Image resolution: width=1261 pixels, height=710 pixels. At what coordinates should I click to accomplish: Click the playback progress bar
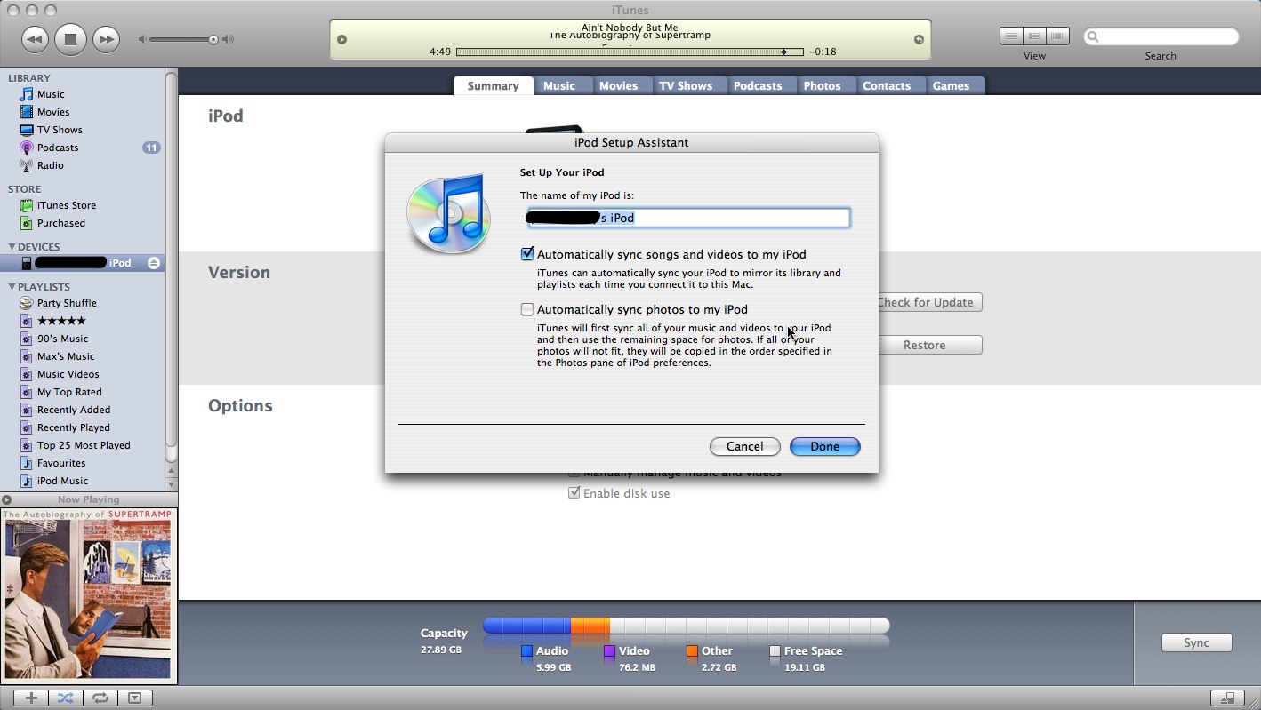pos(630,52)
